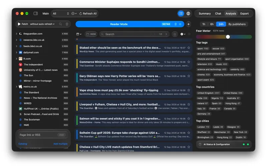Select the Analysis tab

(x=231, y=13)
